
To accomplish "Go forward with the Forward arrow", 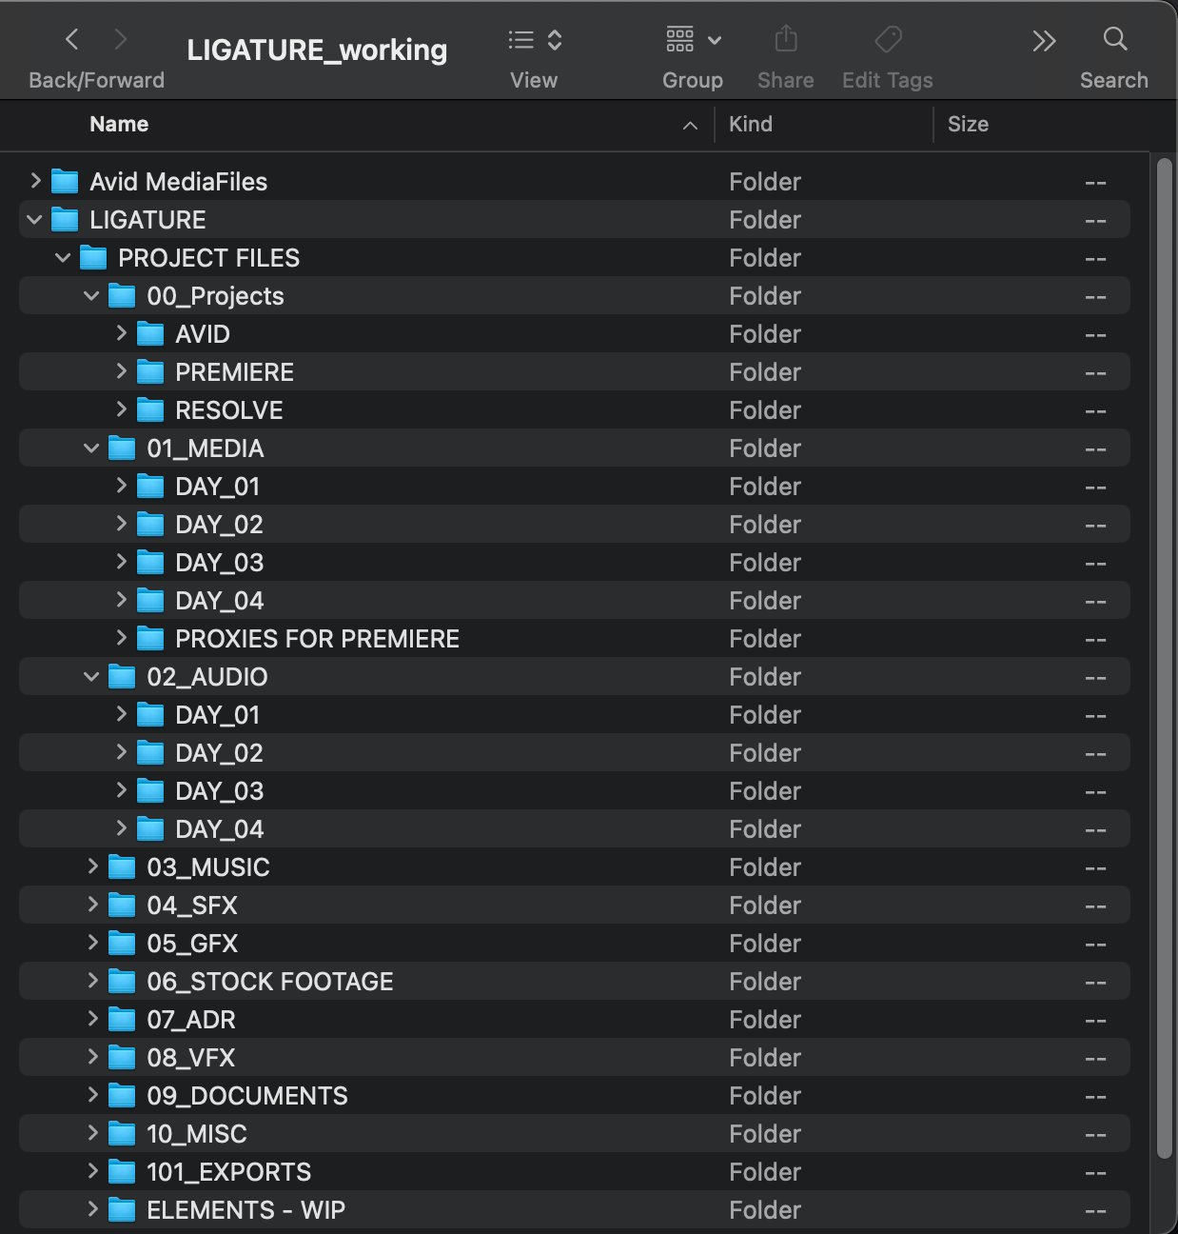I will click(120, 39).
